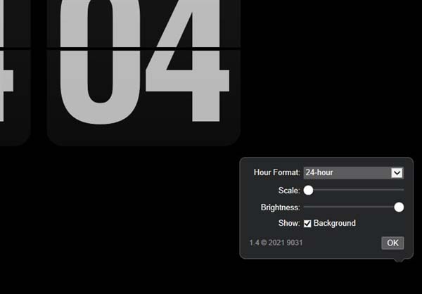Click the zero digit on the clock
The image size is (422, 294).
point(100,62)
